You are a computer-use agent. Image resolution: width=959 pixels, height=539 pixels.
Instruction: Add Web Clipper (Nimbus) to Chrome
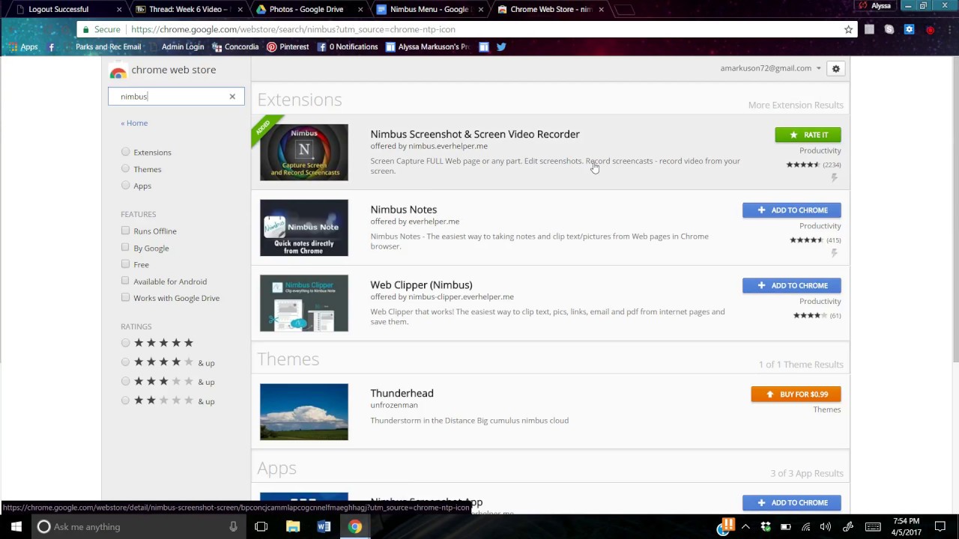point(791,285)
